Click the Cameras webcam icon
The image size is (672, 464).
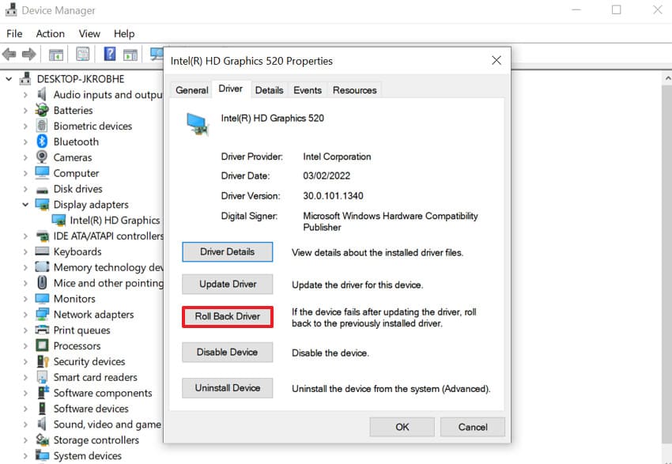click(42, 157)
